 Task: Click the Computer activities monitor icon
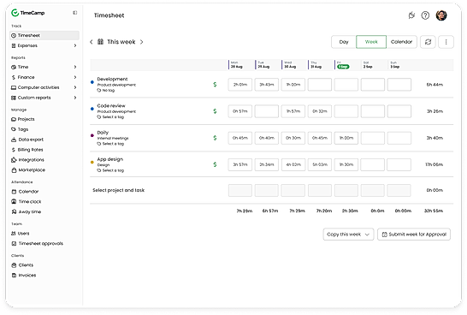[x=14, y=87]
